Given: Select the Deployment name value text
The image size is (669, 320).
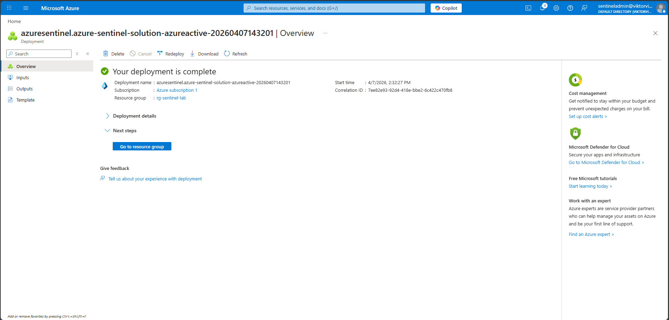Looking at the screenshot, I should (223, 82).
